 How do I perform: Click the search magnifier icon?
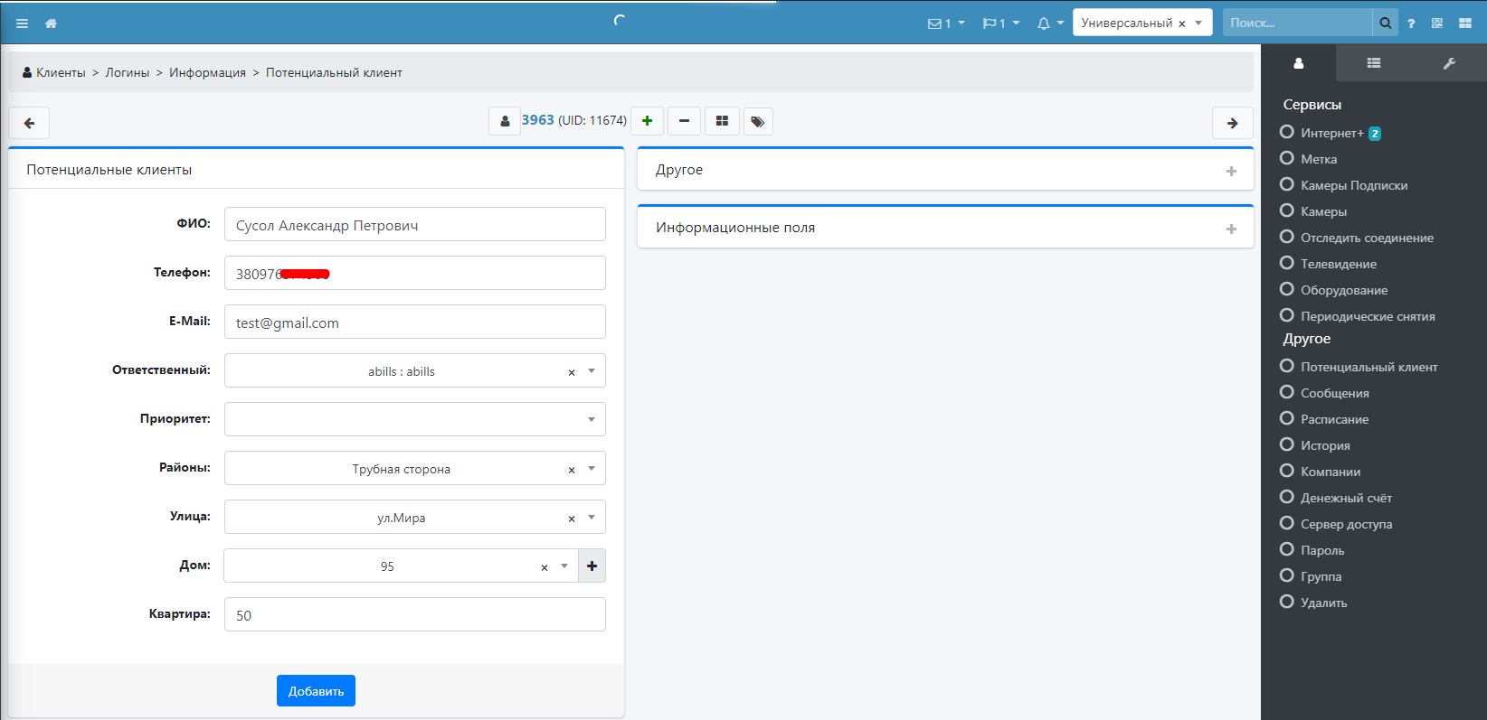[x=1385, y=23]
